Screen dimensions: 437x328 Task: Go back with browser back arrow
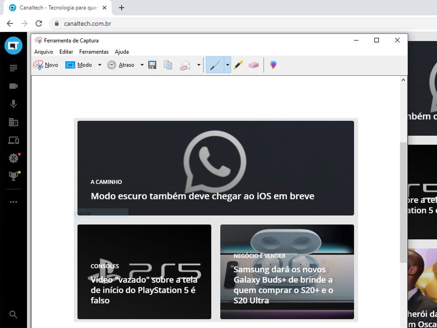(10, 23)
